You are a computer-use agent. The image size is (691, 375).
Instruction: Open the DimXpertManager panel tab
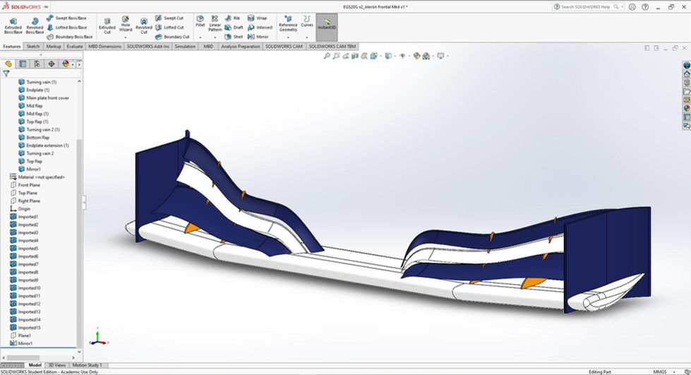click(52, 64)
